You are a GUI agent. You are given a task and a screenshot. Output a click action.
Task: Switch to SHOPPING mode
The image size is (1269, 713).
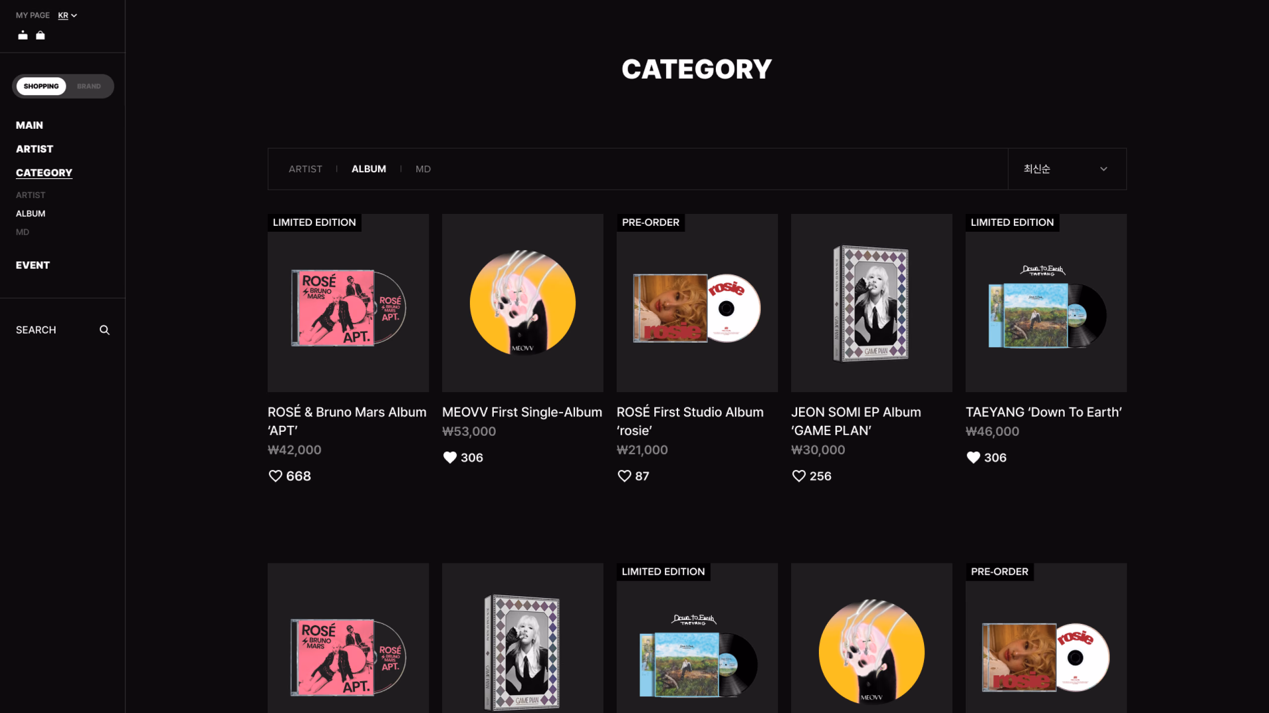click(41, 86)
